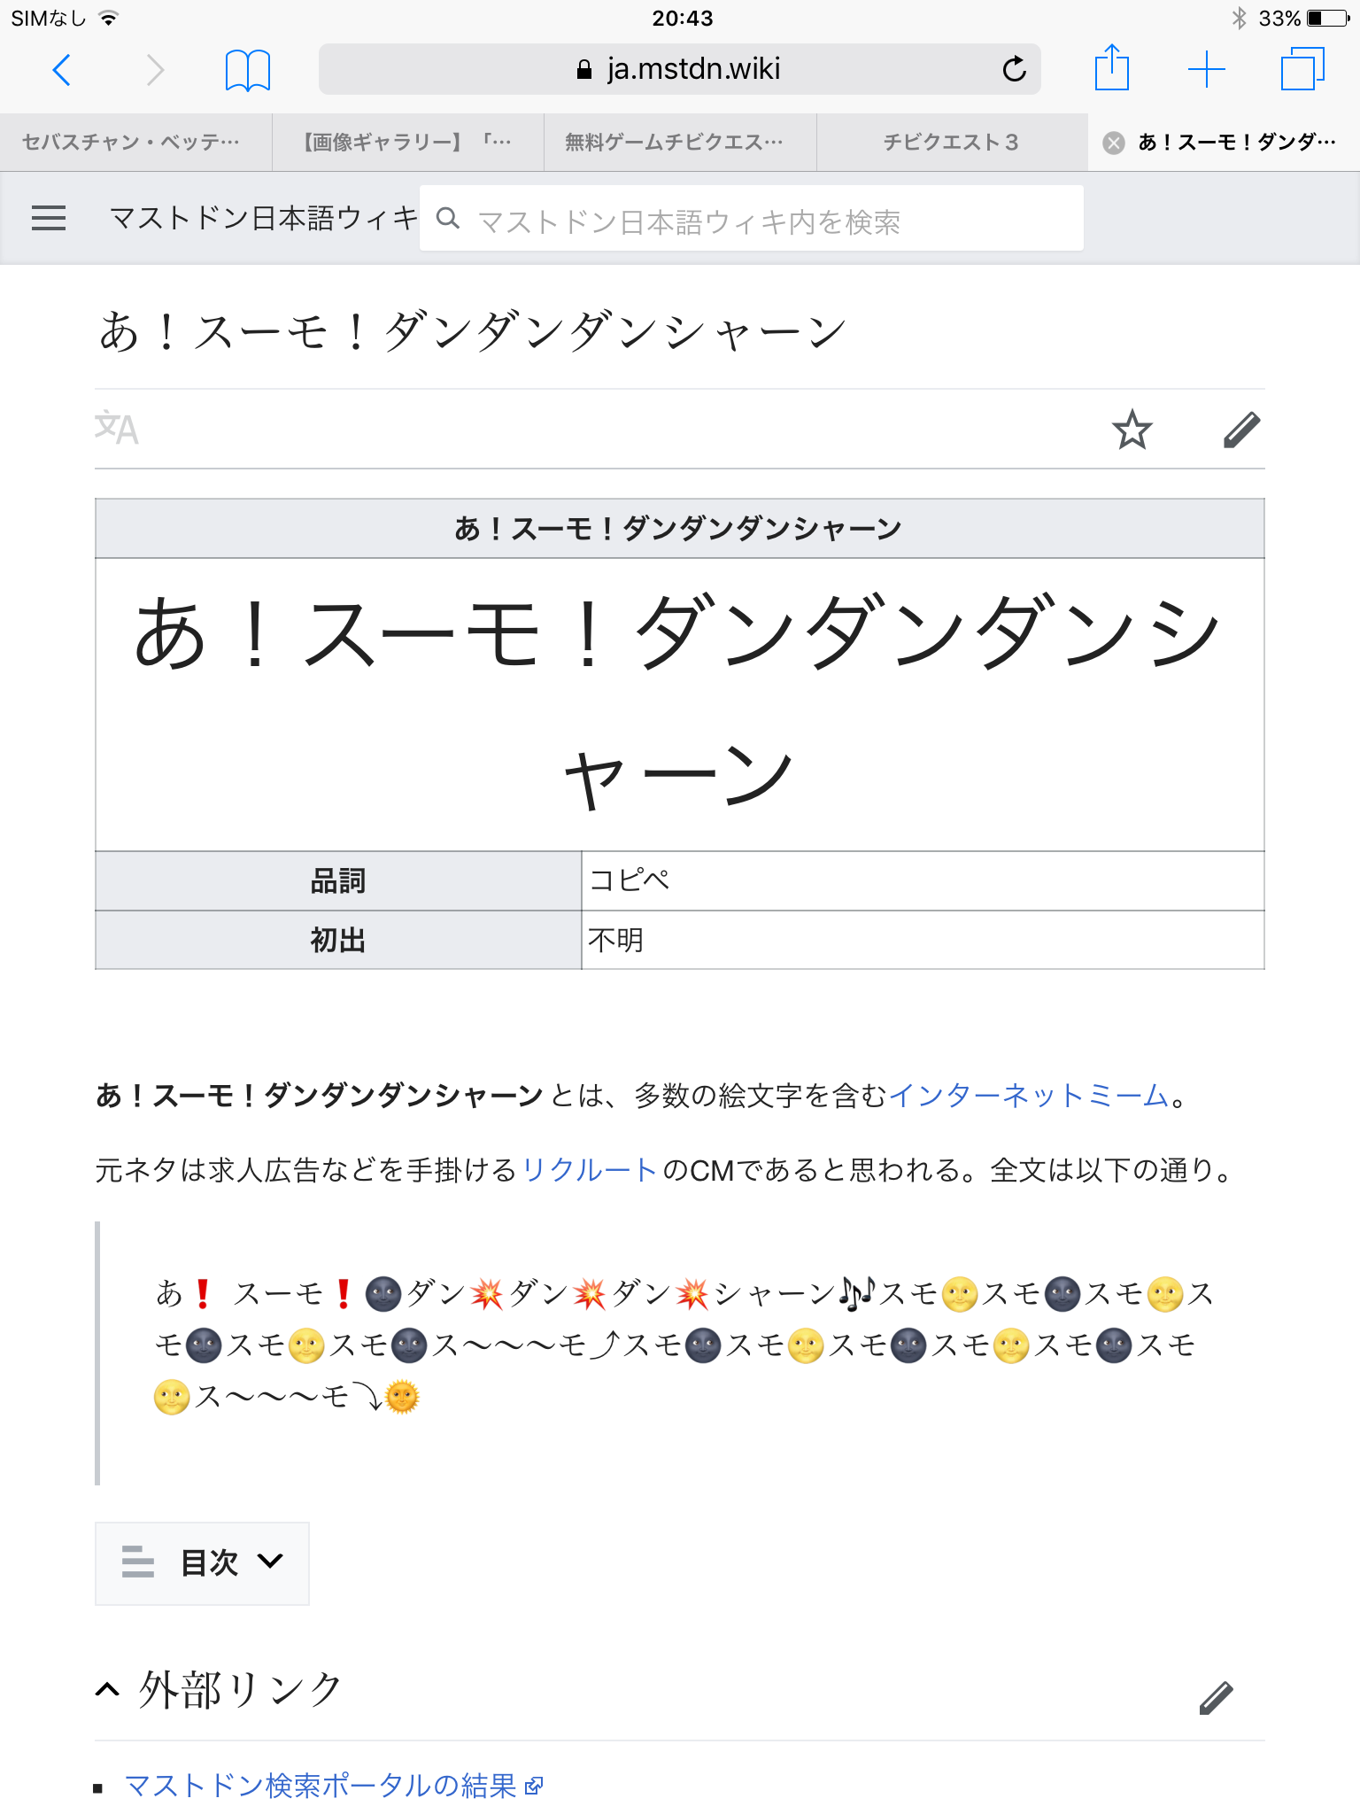Show all open tabs overview
Viewport: 1360px width, 1814px height.
pos(1302,69)
